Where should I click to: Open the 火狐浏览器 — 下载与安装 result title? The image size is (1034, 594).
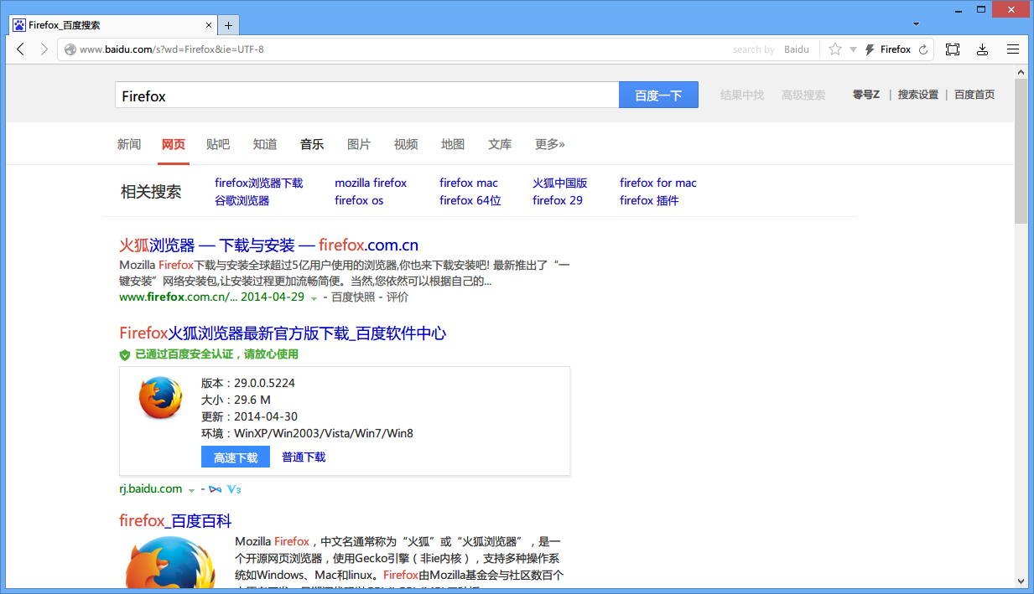pyautogui.click(x=269, y=245)
